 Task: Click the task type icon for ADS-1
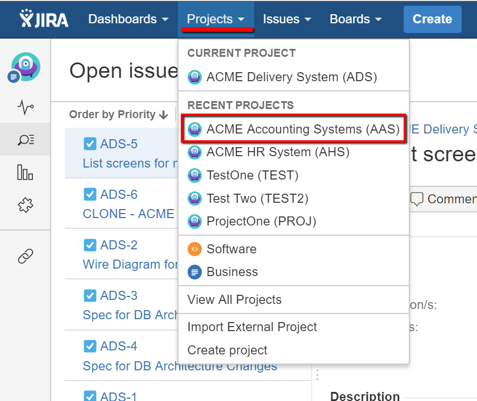pos(90,396)
